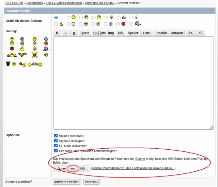This screenshot has width=218, height=187.
Task: Select the green glasses smiley post graphic radio button
Action: click(81, 18)
